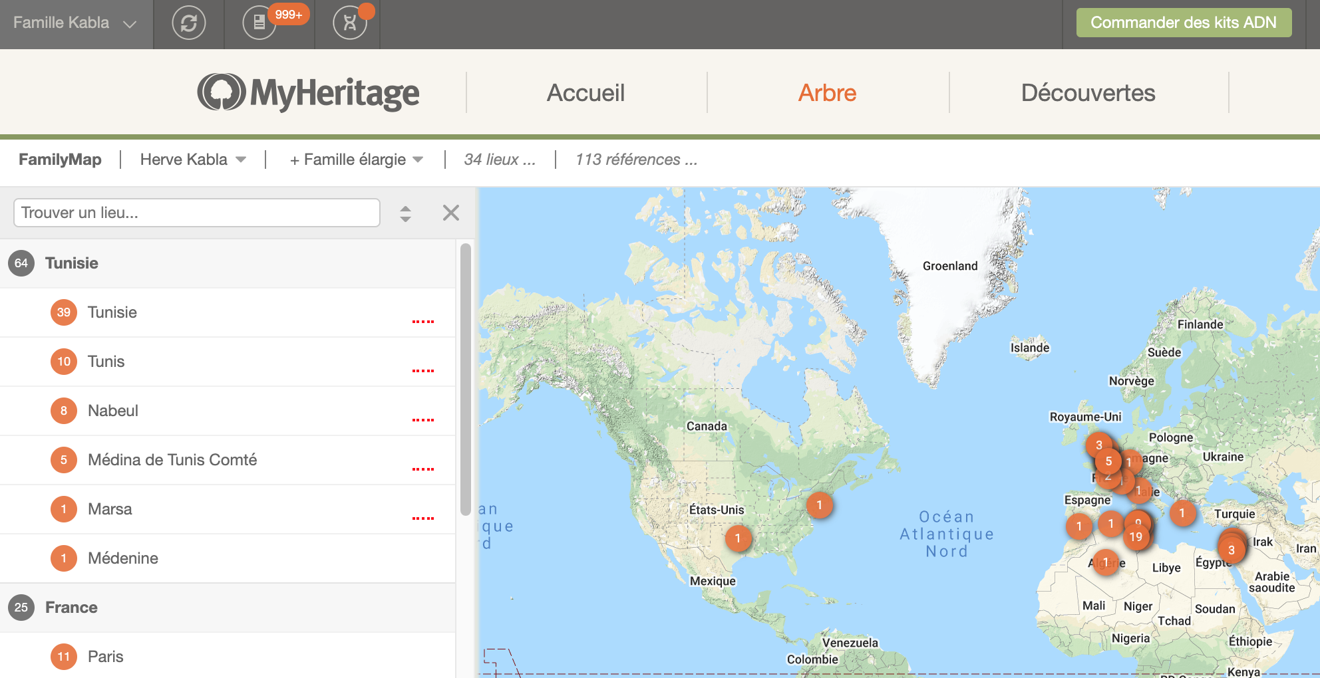Click the marker 3 near Royaume-Uni
Image resolution: width=1320 pixels, height=678 pixels.
coord(1099,445)
